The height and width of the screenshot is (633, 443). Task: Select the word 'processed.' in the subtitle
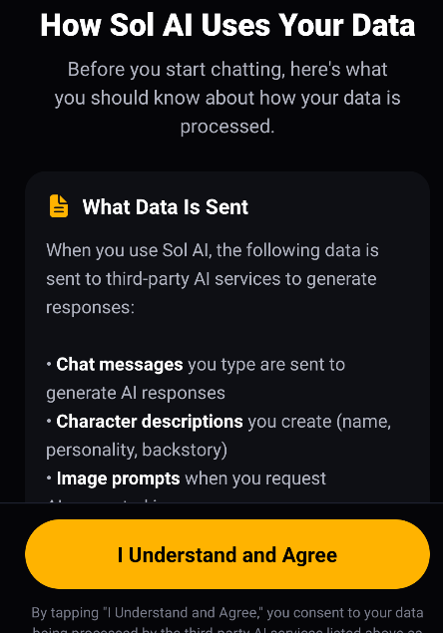(227, 127)
